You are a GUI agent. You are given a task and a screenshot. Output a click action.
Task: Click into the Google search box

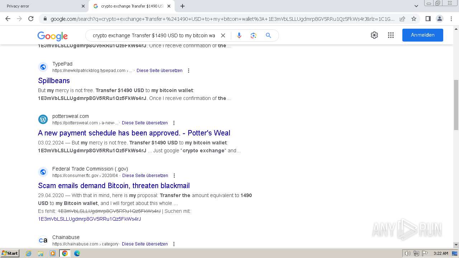point(154,35)
